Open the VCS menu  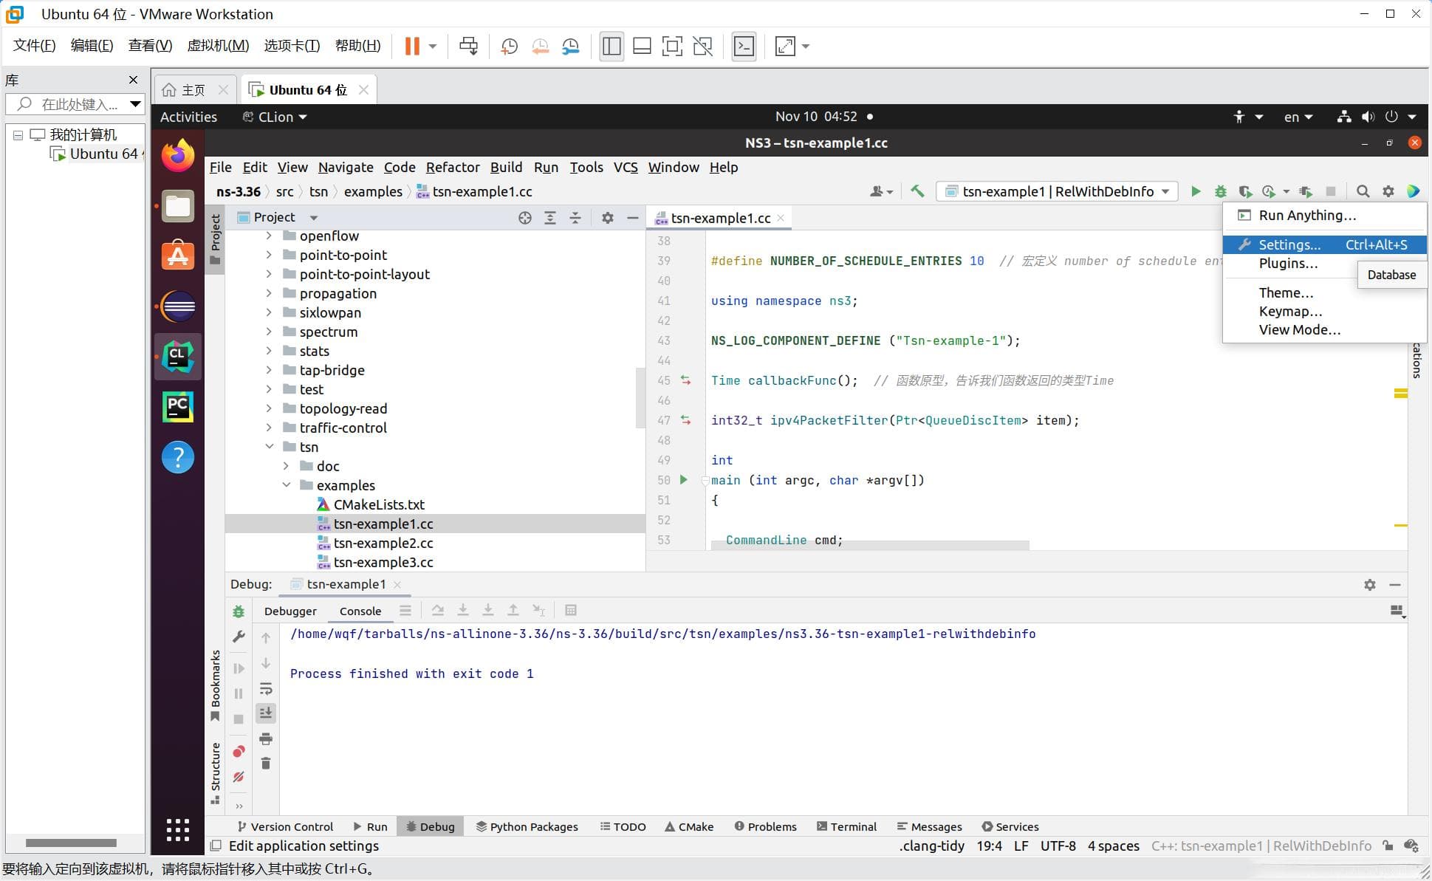pyautogui.click(x=626, y=167)
